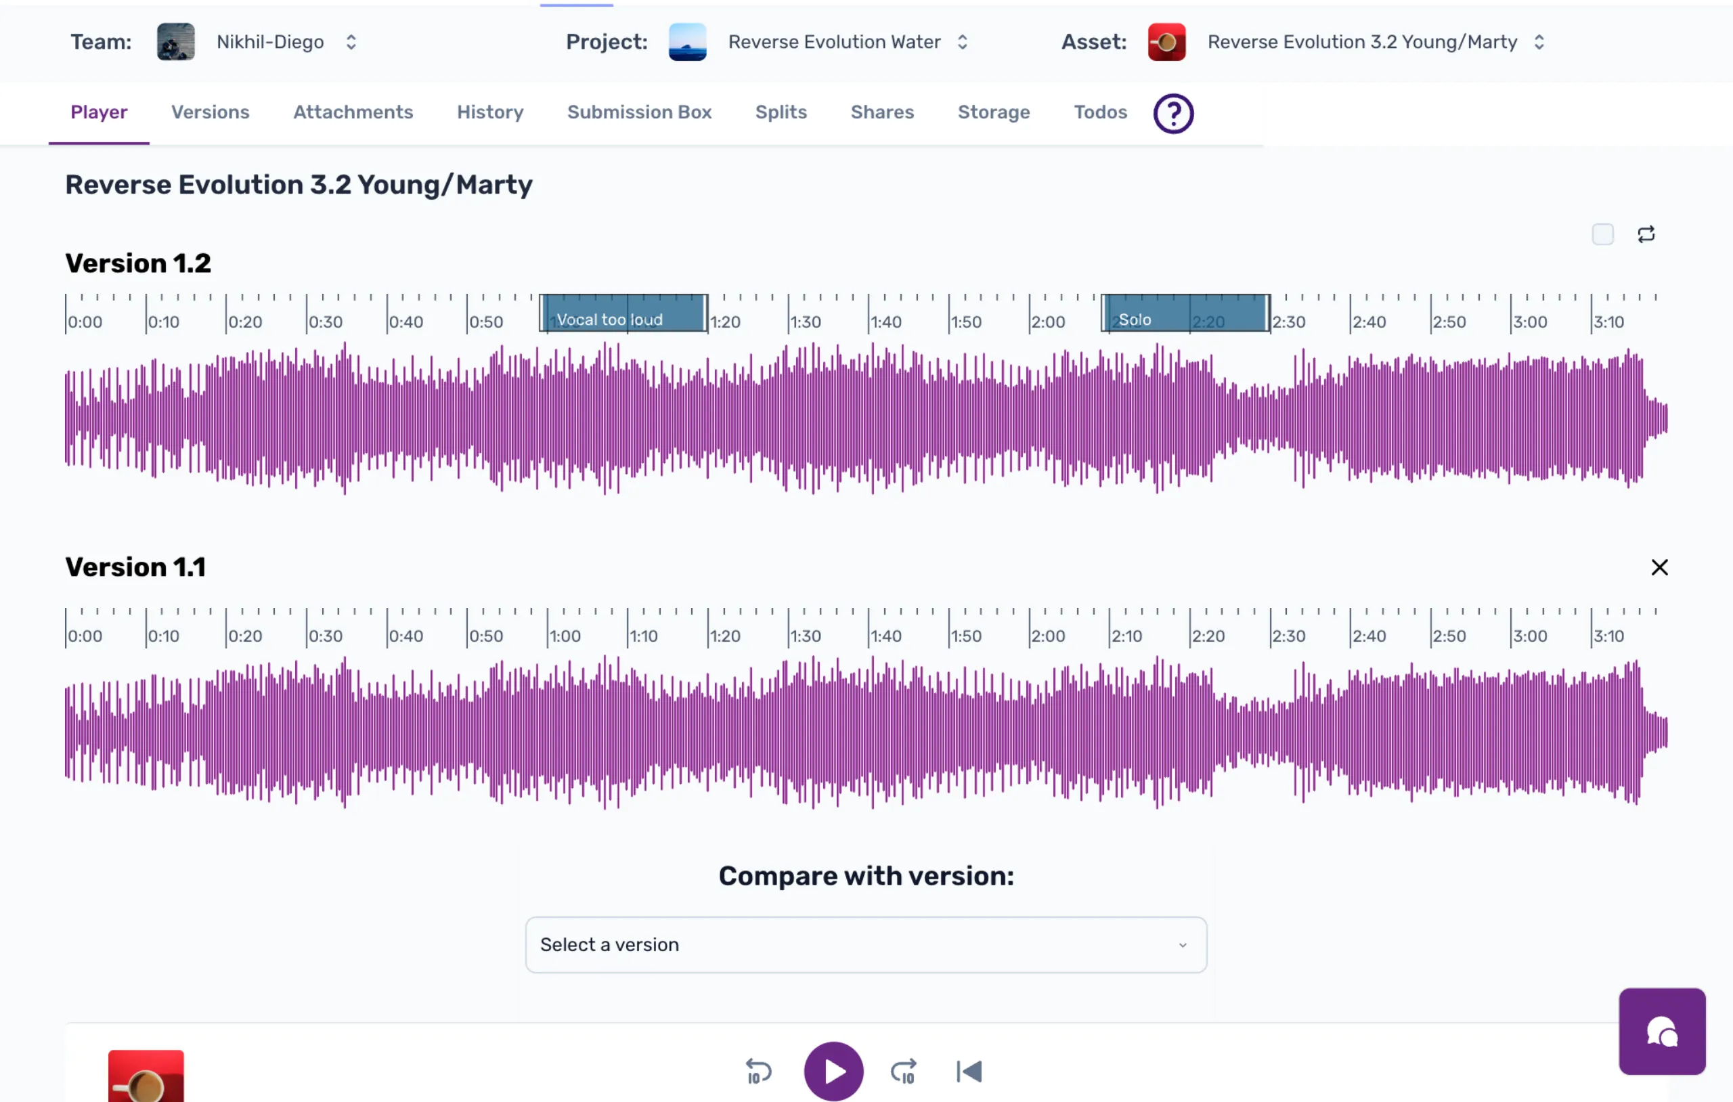
Task: Click the Nikhil-Diego team avatar
Action: [x=175, y=42]
